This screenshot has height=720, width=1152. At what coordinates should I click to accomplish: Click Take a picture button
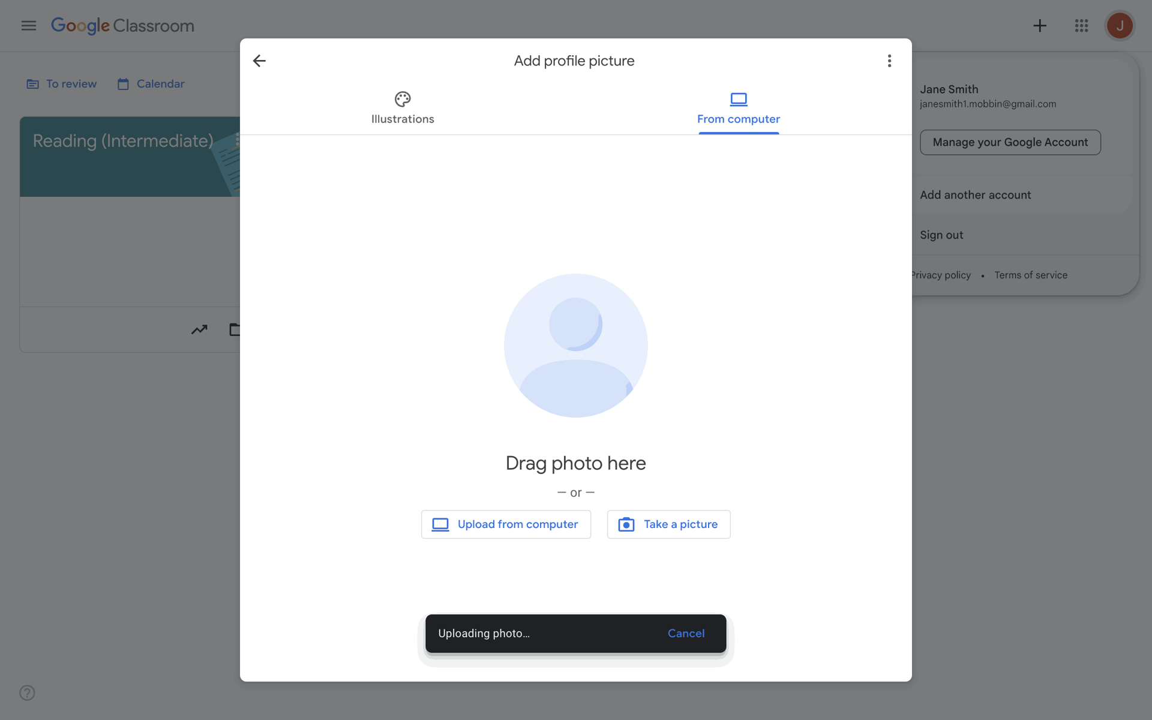click(668, 524)
